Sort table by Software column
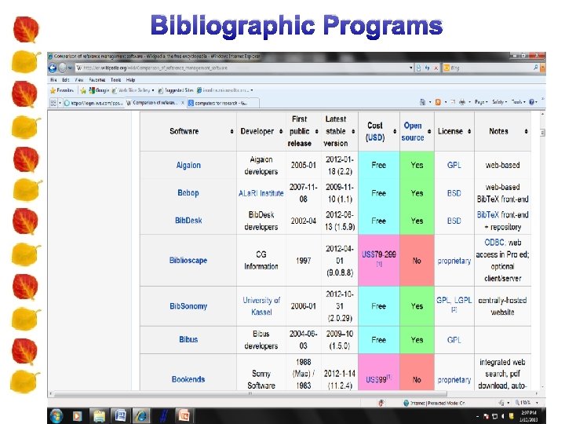This screenshot has width=565, height=424. click(231, 132)
